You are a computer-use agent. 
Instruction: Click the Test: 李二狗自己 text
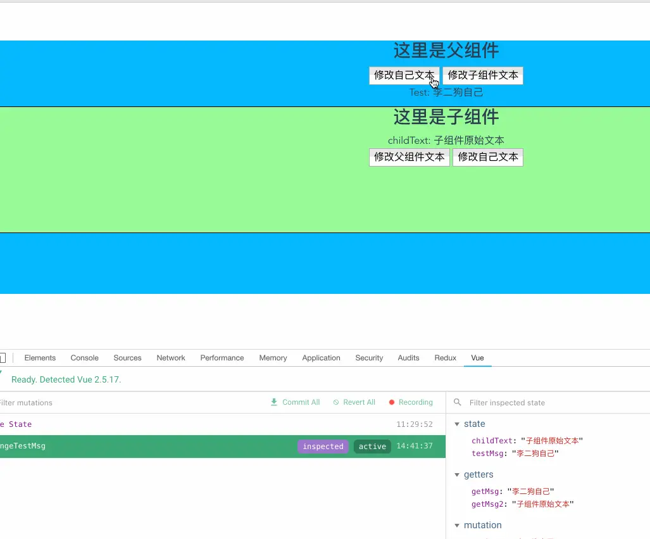pyautogui.click(x=446, y=92)
